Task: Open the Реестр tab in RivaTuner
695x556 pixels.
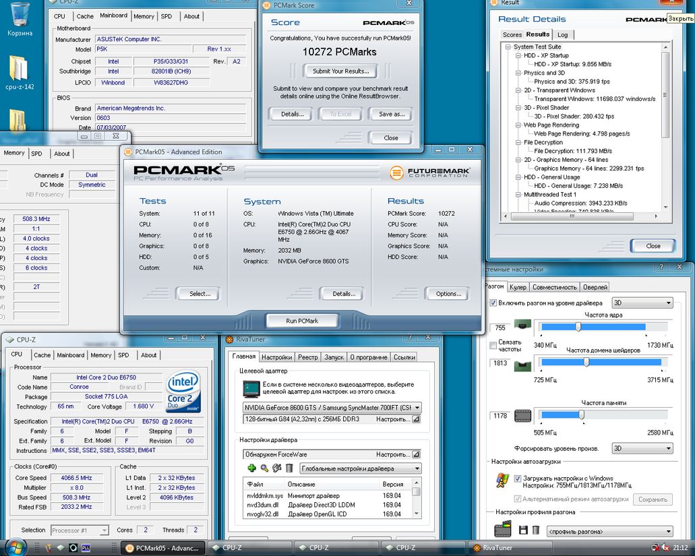Action: tap(307, 357)
